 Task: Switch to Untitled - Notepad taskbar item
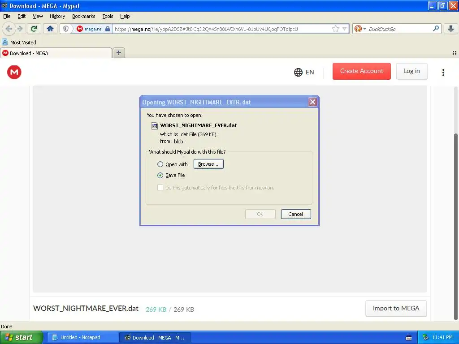click(83, 337)
